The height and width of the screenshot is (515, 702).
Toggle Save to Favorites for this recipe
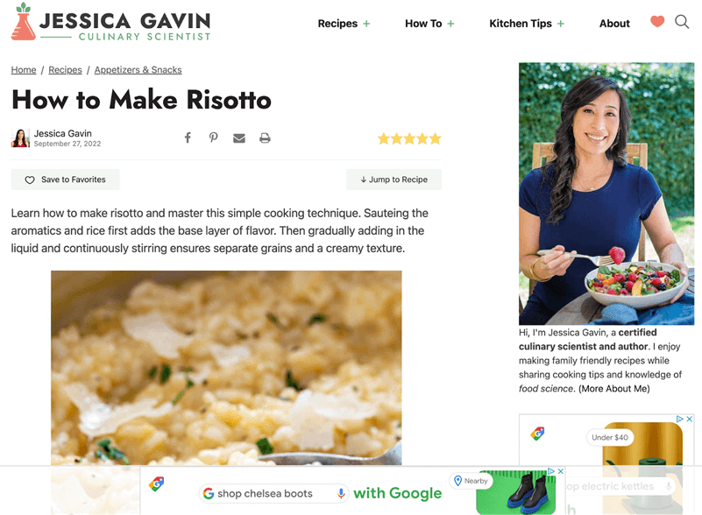coord(65,180)
